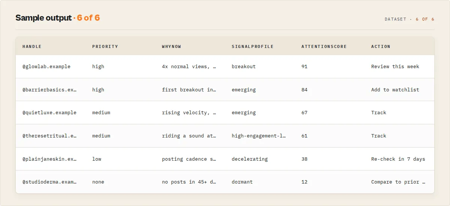The height and width of the screenshot is (206, 450).
Task: Click the Add to watchlist action
Action: [x=395, y=90]
